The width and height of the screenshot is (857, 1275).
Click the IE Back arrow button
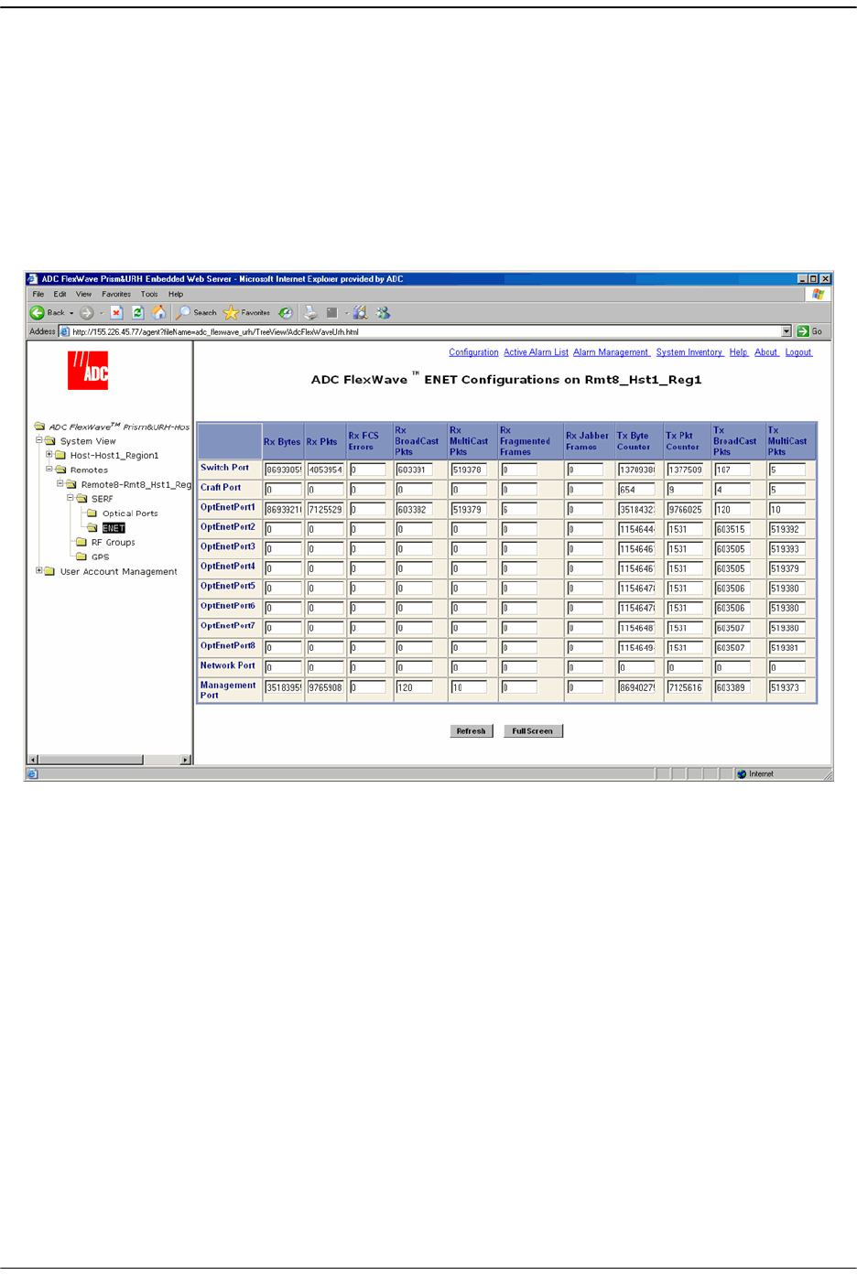click(38, 313)
